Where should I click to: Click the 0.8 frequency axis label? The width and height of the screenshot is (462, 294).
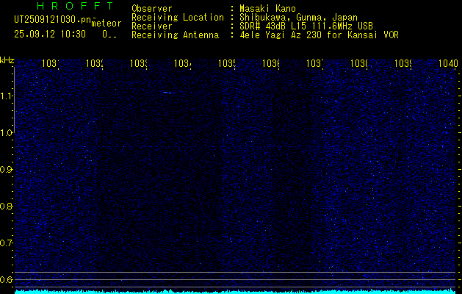[6, 206]
